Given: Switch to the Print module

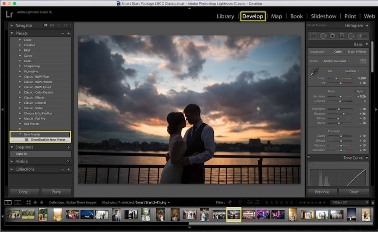Looking at the screenshot, I should [350, 16].
